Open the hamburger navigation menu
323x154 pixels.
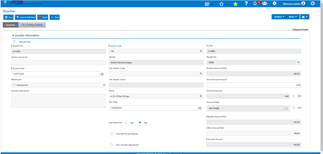click(5, 2)
